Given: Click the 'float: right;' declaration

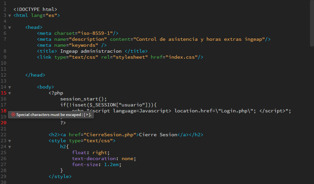Looking at the screenshot, I should click(91, 153).
